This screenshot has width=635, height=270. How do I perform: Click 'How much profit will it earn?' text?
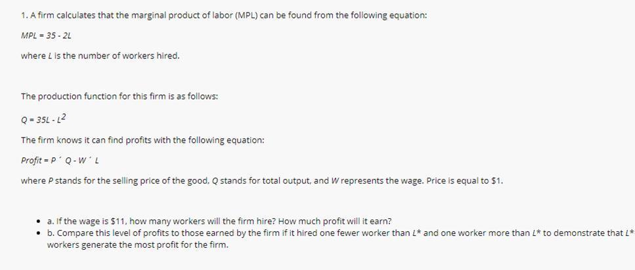pyautogui.click(x=335, y=222)
